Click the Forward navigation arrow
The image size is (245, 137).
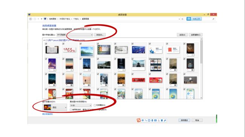pos(35,19)
